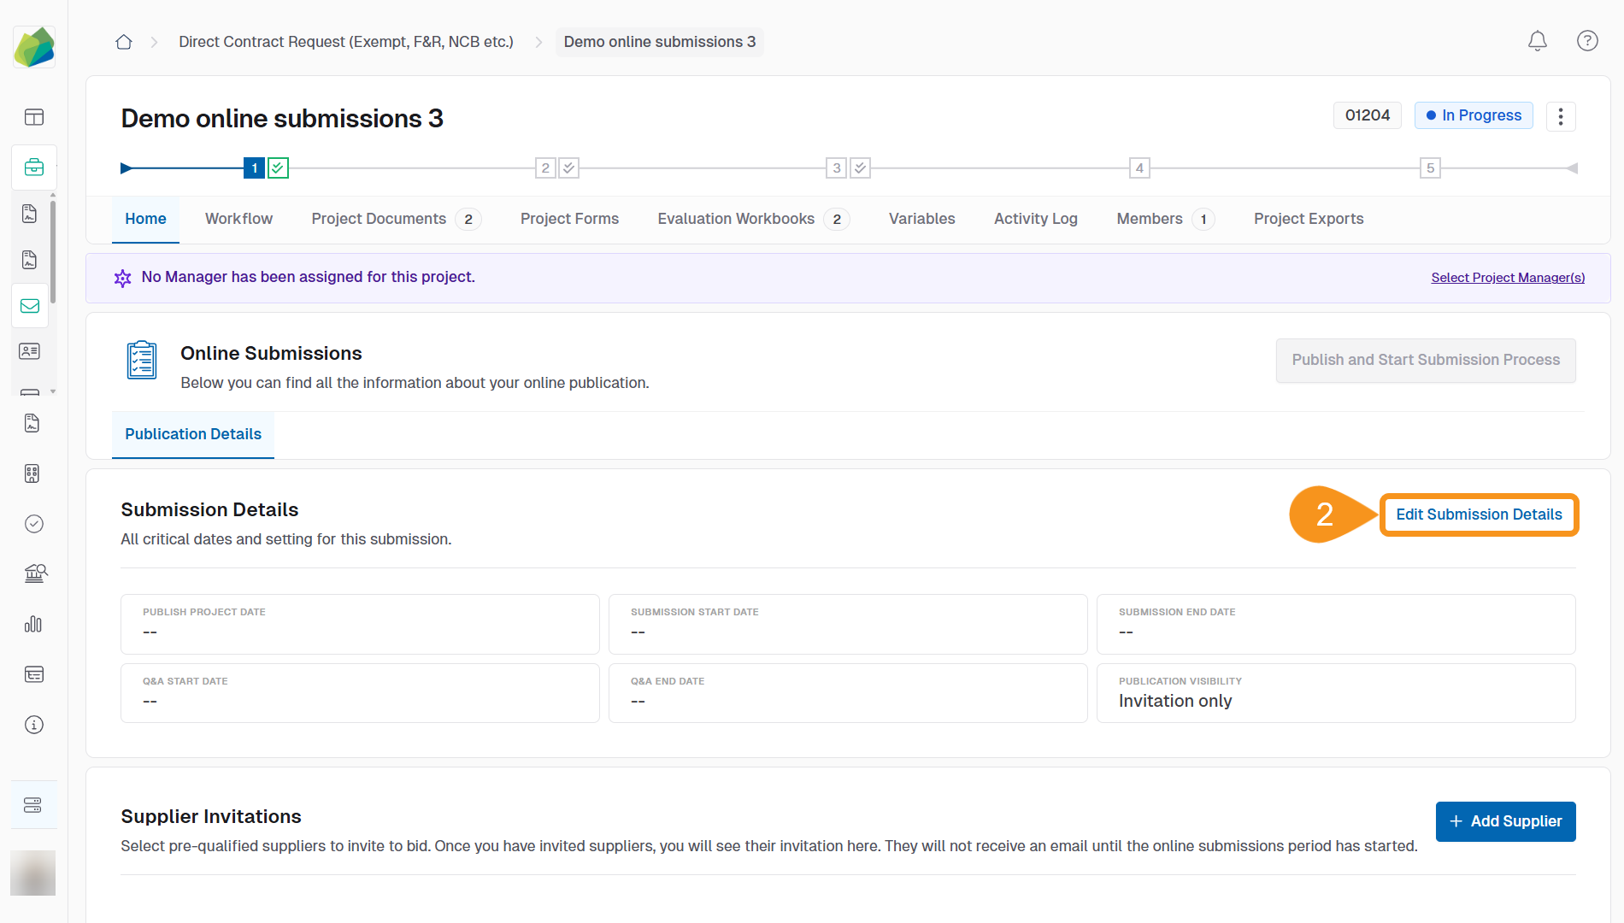Click the home breadcrumb icon
1624x923 pixels.
point(124,42)
